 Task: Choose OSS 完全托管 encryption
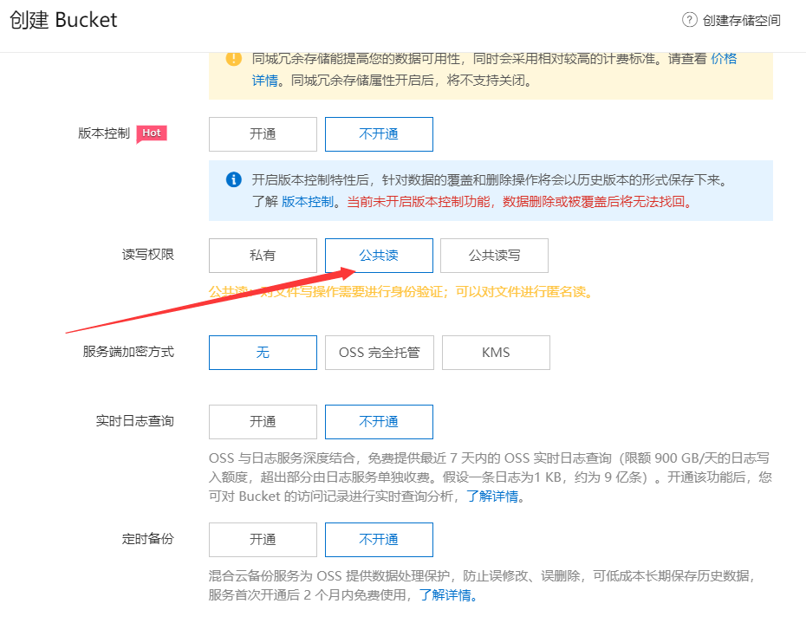tap(380, 353)
